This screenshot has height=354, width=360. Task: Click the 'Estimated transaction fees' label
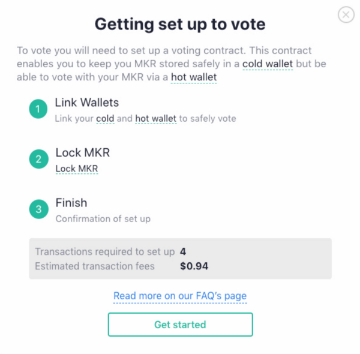coord(95,266)
